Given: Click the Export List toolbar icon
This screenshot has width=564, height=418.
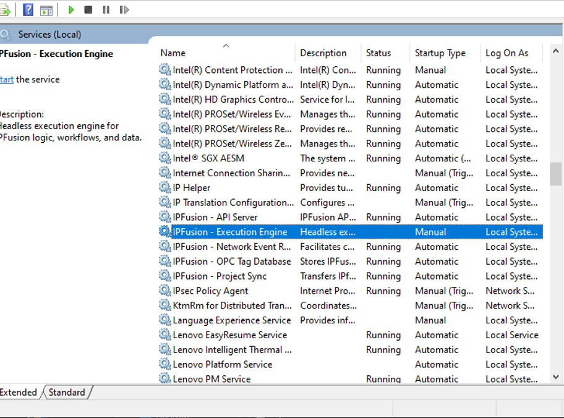Looking at the screenshot, I should click(x=5, y=10).
